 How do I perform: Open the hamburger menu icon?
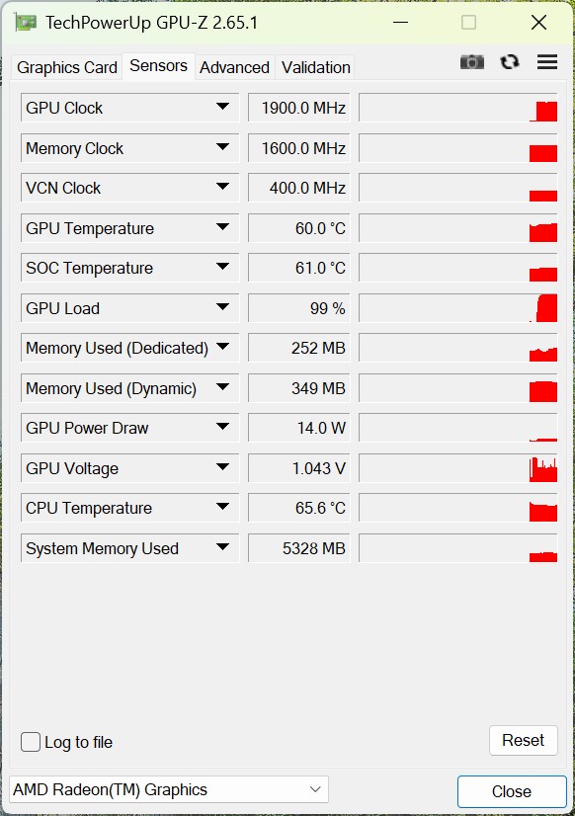click(x=547, y=62)
